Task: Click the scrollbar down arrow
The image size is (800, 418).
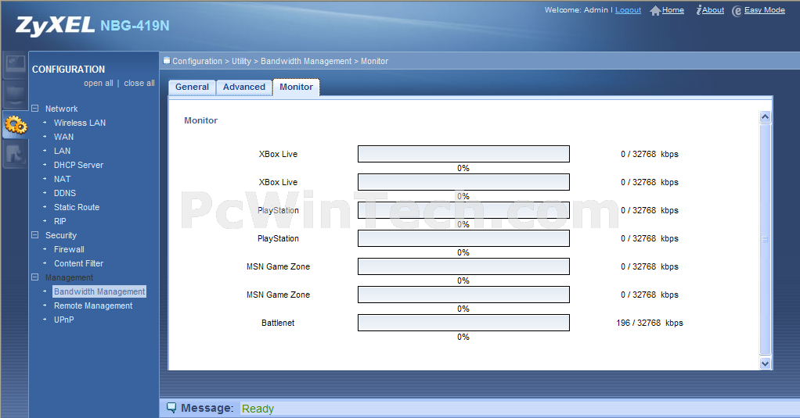Action: [765, 363]
